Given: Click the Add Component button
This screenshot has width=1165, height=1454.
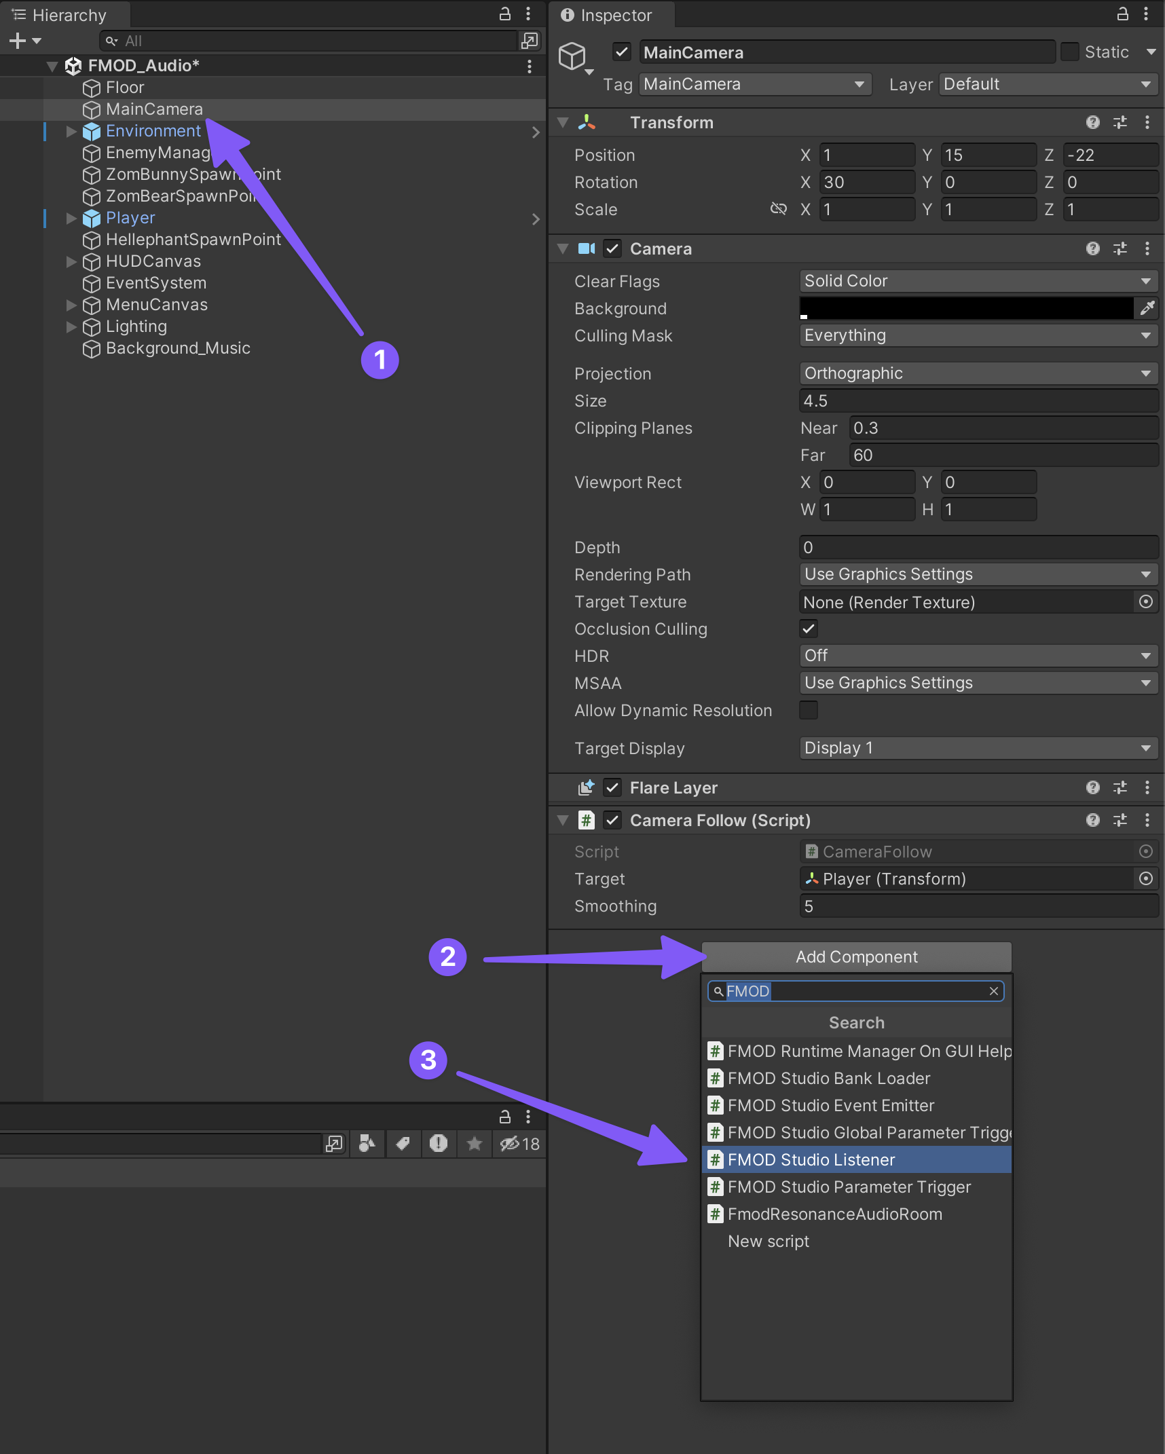Looking at the screenshot, I should pyautogui.click(x=856, y=956).
